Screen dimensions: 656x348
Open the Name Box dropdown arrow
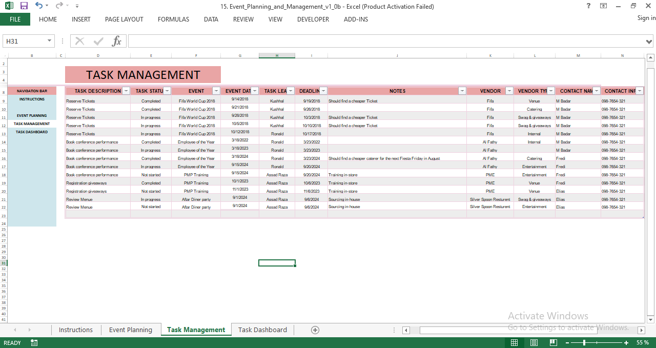(x=50, y=41)
